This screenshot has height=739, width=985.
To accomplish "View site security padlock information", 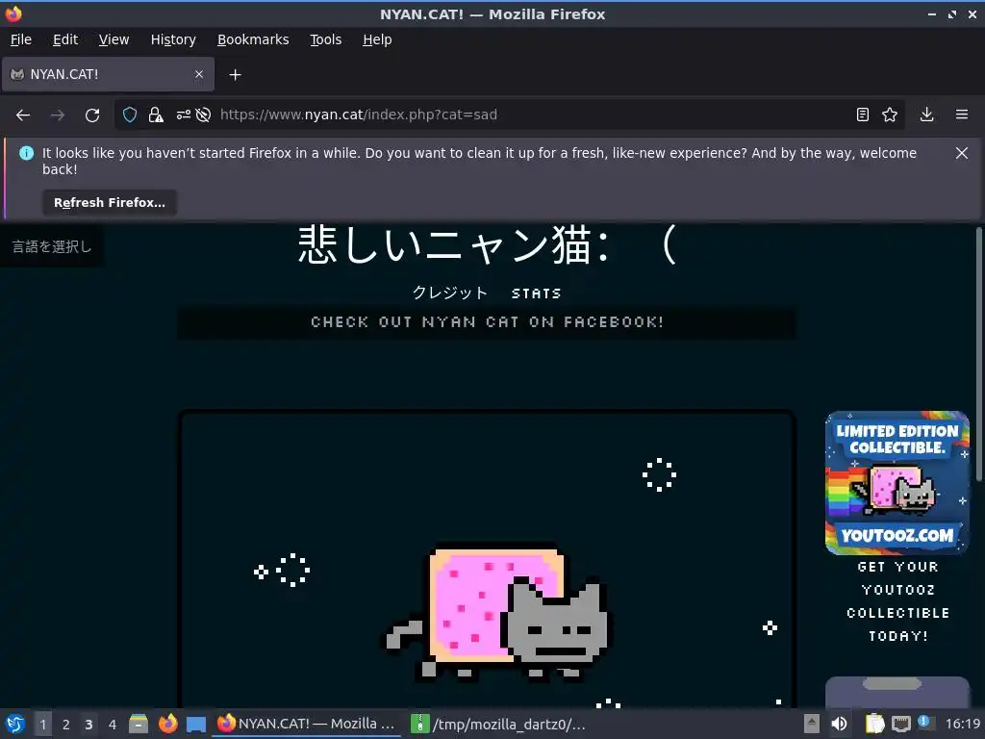I will click(156, 115).
